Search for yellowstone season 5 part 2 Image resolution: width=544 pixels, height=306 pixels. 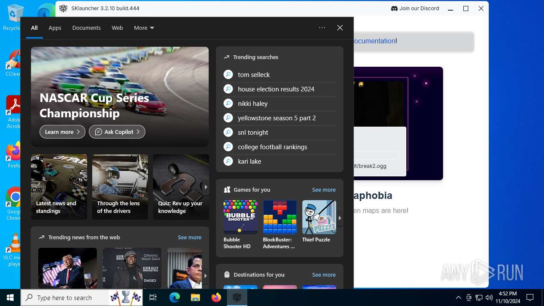point(277,118)
